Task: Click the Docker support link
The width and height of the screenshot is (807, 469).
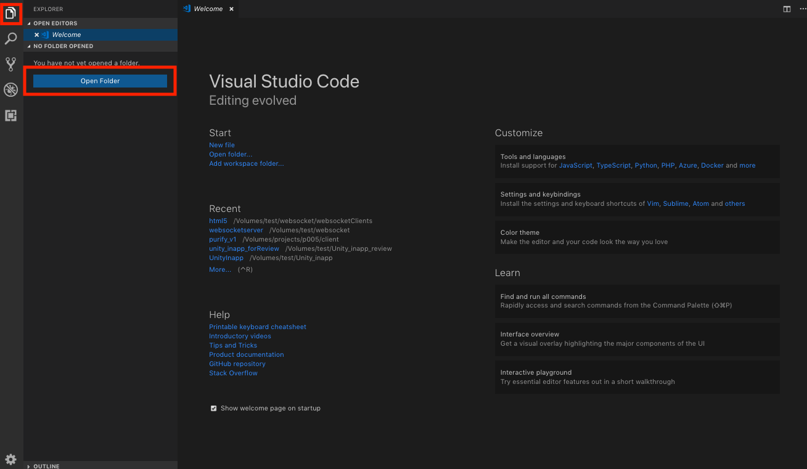Action: pos(712,165)
